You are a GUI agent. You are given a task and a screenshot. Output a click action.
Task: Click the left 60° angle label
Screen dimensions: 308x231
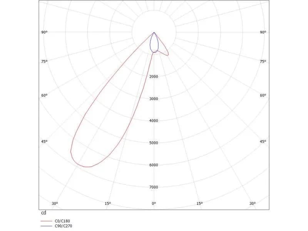click(x=44, y=95)
